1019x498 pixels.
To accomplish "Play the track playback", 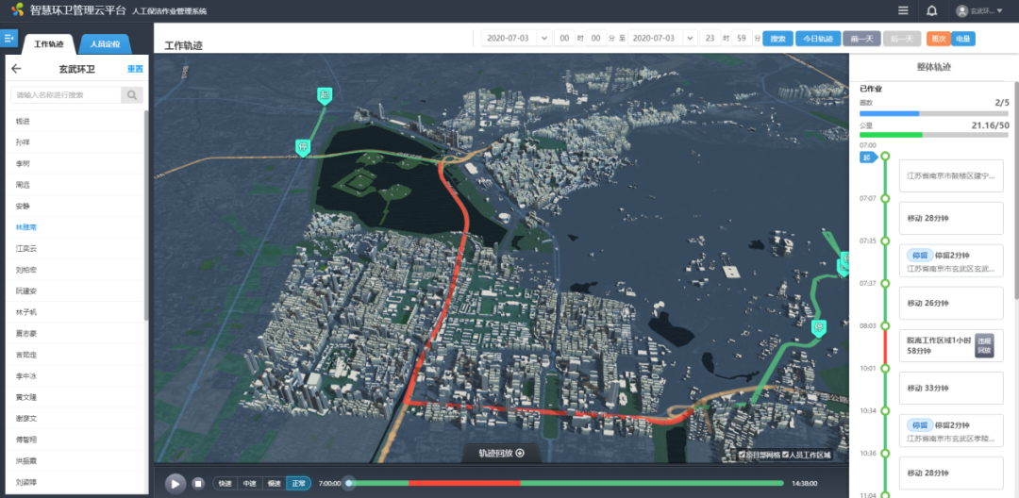I will [175, 484].
